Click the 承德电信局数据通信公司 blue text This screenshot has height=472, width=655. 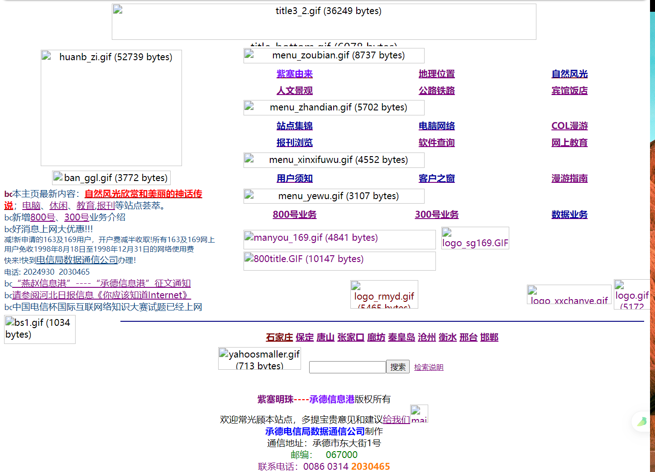tap(315, 431)
